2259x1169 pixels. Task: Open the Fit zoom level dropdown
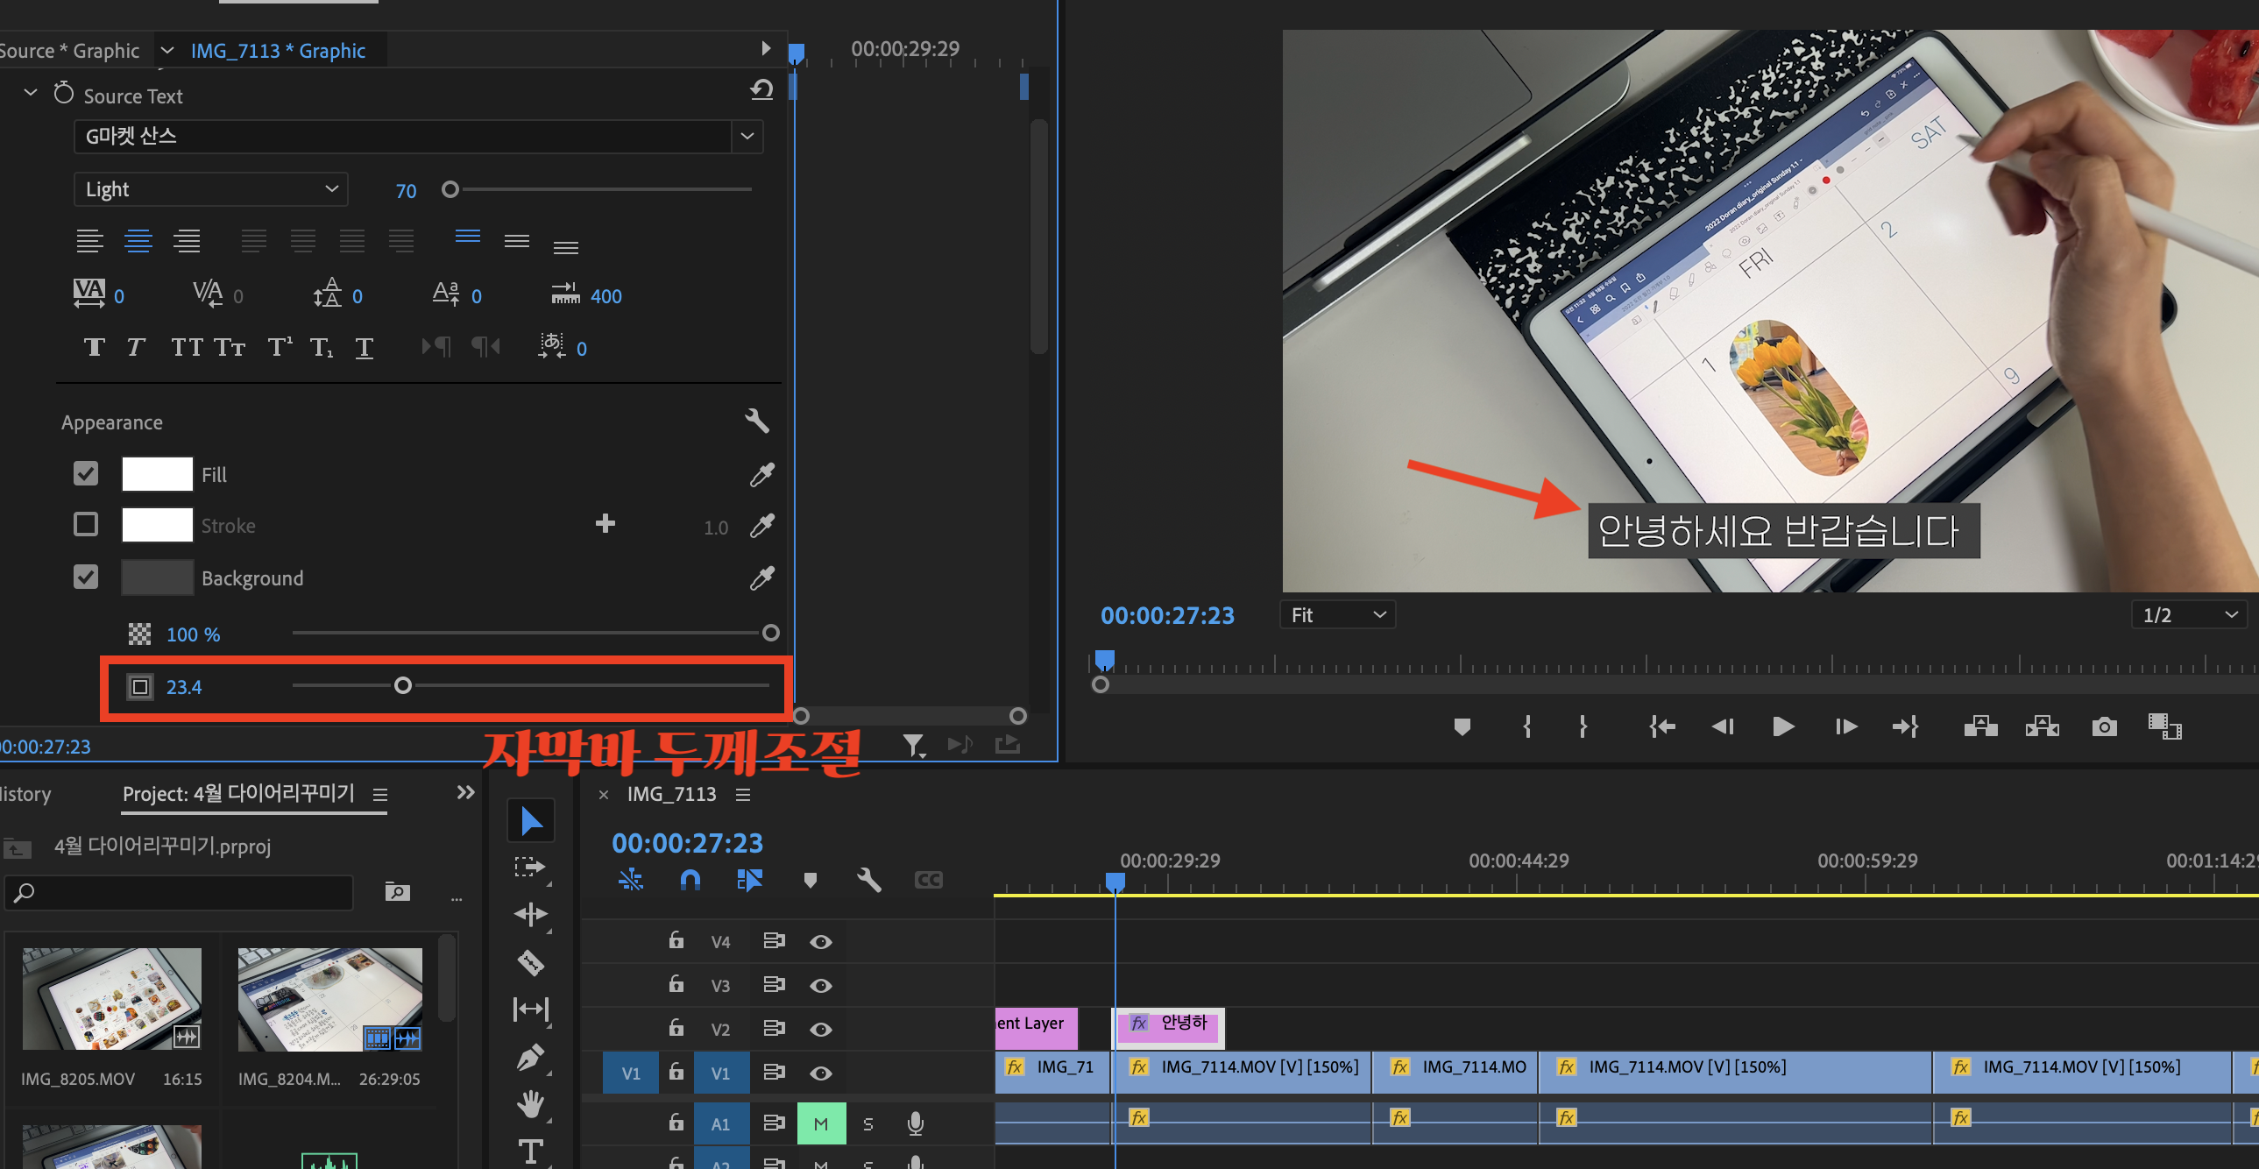tap(1336, 615)
